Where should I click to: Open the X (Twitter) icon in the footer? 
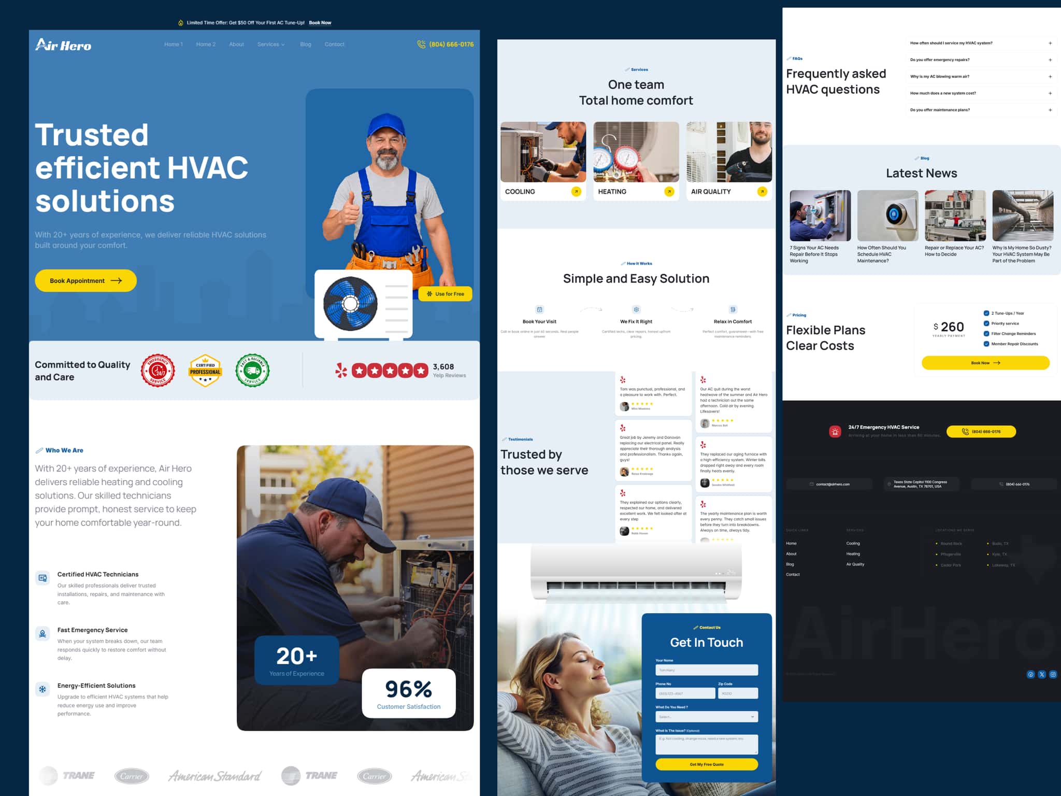pos(1042,674)
